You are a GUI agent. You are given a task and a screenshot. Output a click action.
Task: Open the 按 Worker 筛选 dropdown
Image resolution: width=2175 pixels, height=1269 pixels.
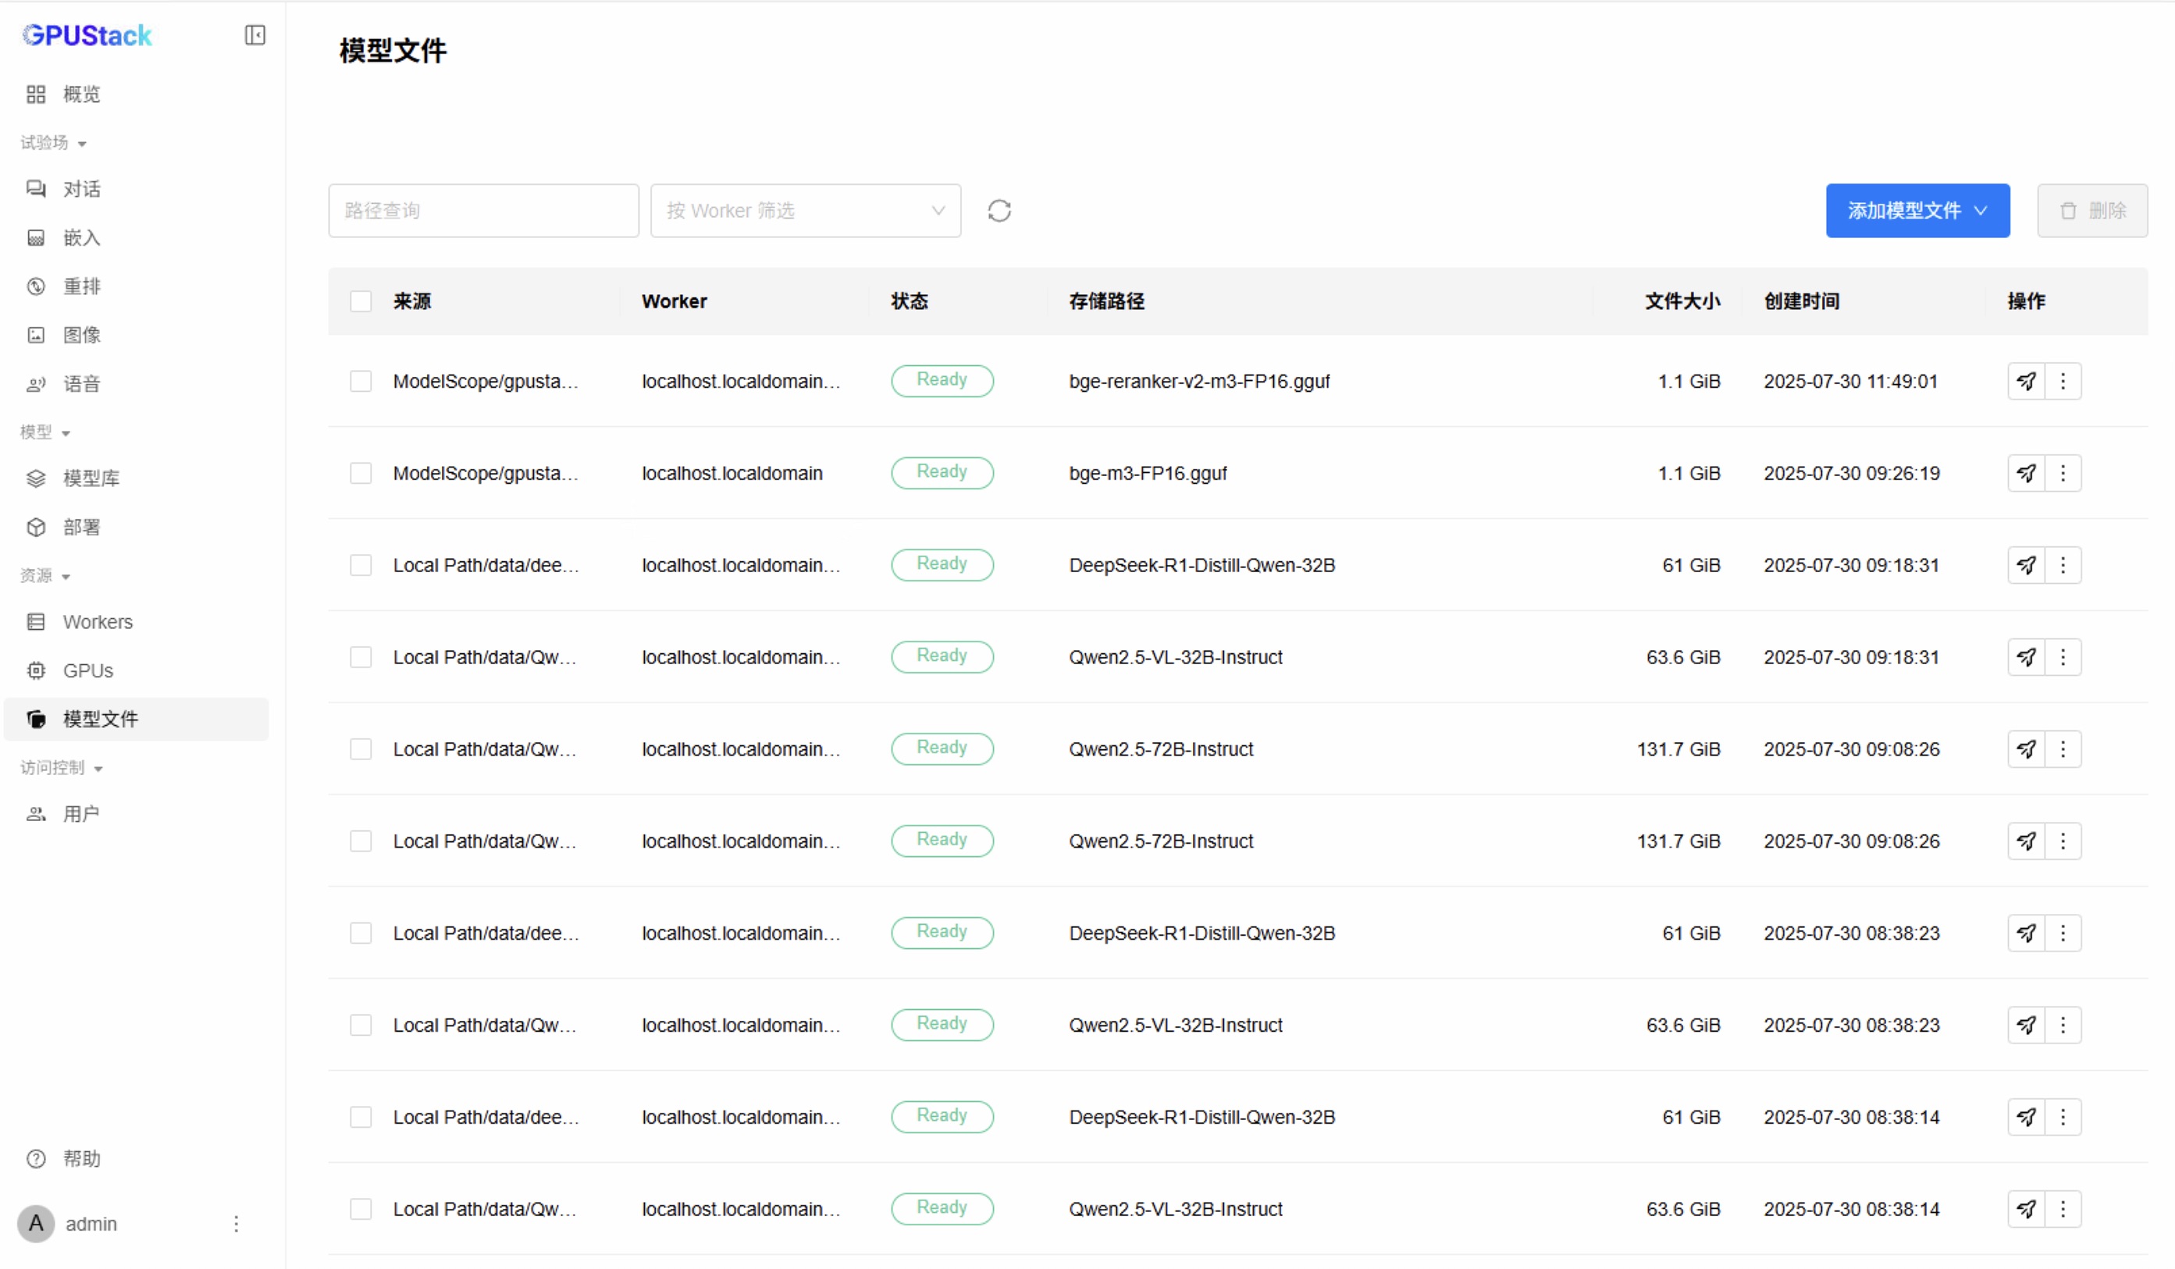pos(804,211)
